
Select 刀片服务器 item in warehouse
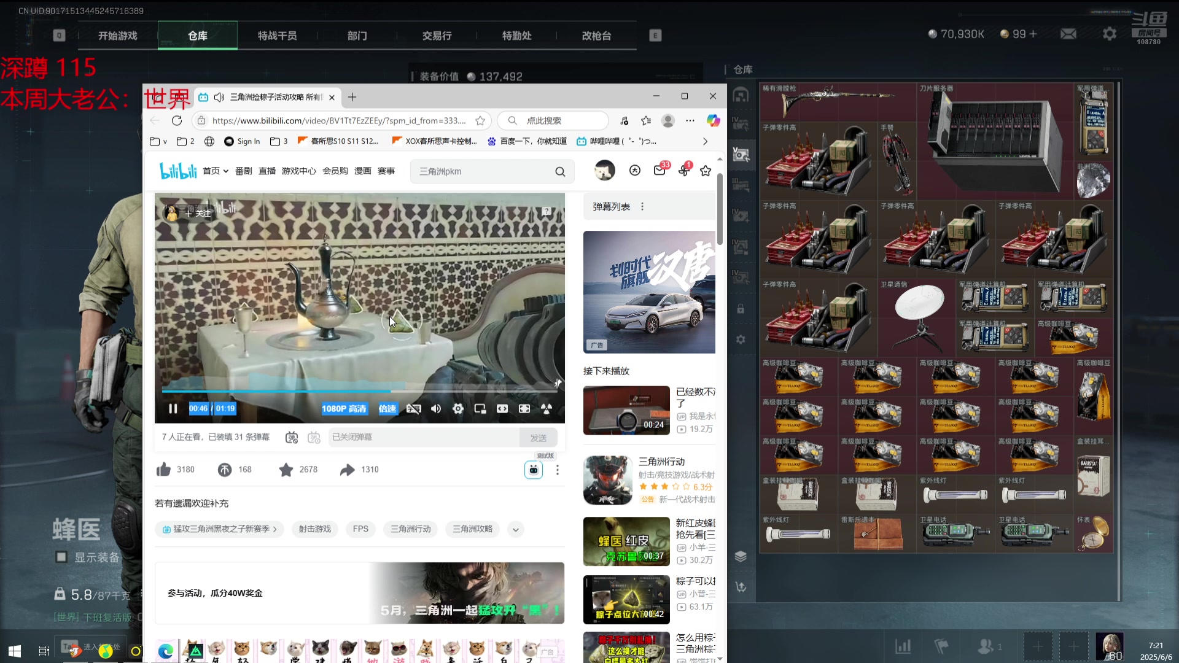click(995, 141)
